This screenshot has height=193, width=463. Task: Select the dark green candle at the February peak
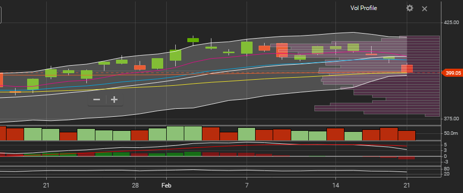pos(193,40)
